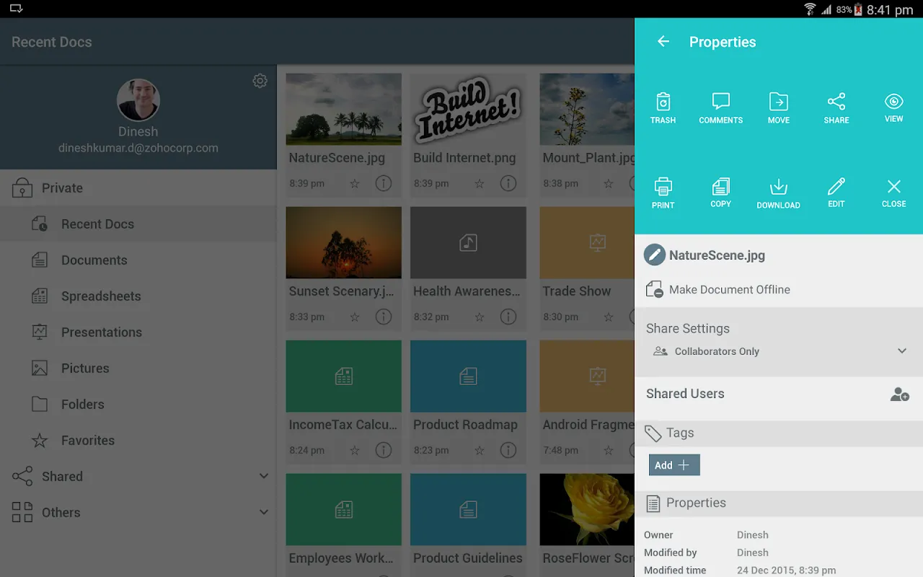The image size is (923, 577).
Task: Go back using the Properties arrow
Action: click(663, 42)
